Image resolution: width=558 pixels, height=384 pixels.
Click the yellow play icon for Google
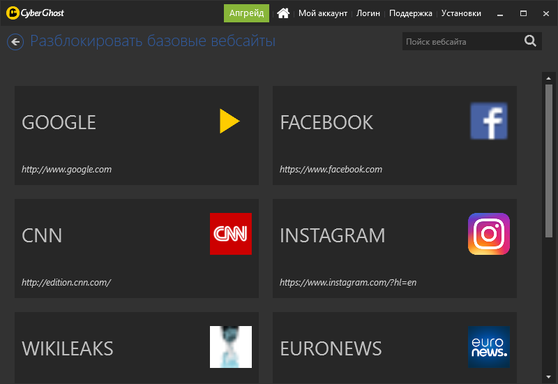click(229, 121)
